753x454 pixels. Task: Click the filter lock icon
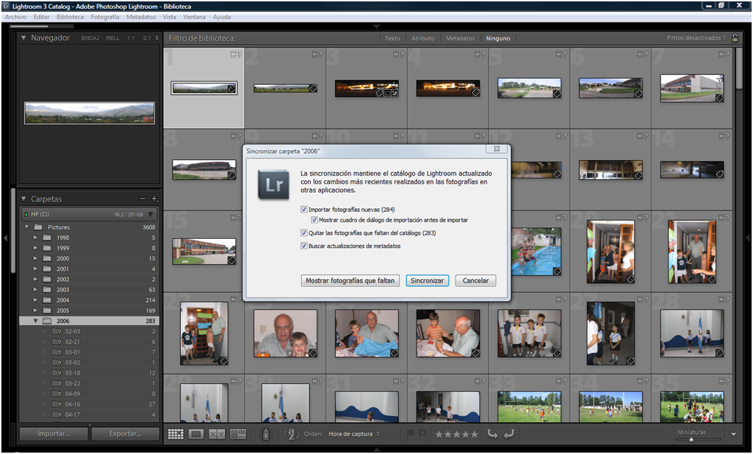point(735,38)
